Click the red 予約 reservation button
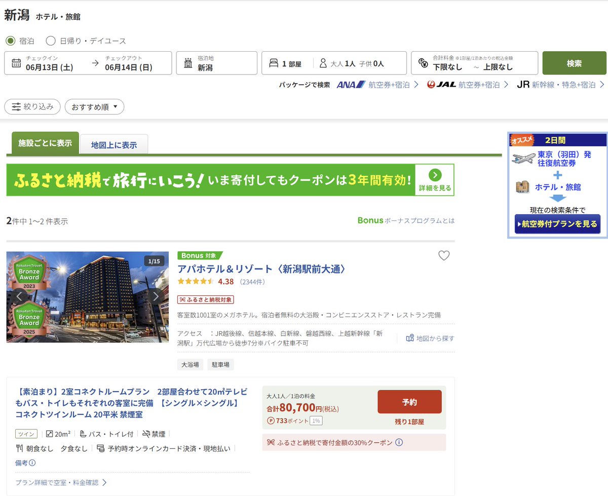This screenshot has height=496, width=608. coord(409,401)
